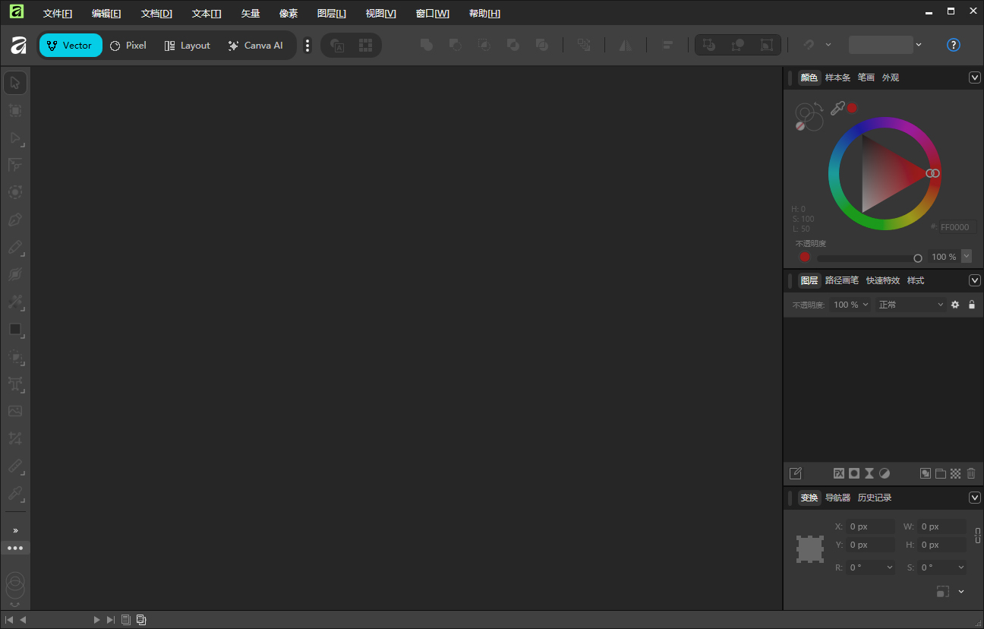Select the Move tool
Viewport: 984px width, 629px height.
[x=15, y=82]
